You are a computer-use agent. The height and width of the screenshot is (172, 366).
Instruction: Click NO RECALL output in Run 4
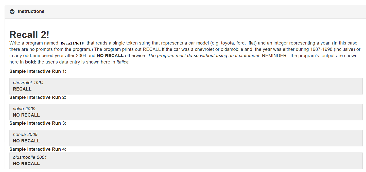click(26, 163)
